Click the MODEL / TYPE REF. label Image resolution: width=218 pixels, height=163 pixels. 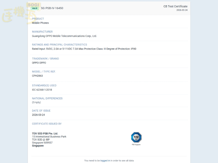point(44,72)
